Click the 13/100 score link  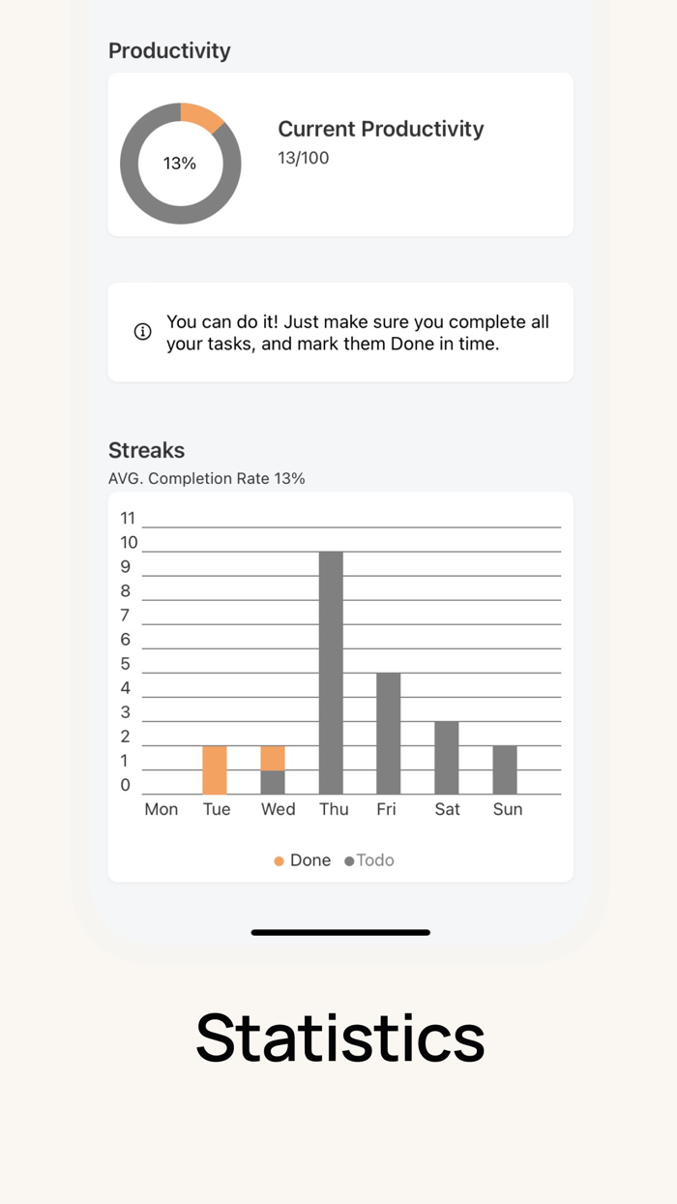305,157
